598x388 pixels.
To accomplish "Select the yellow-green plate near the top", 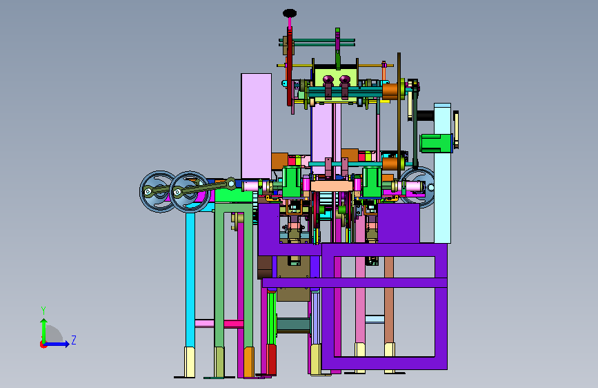I will click(x=335, y=78).
